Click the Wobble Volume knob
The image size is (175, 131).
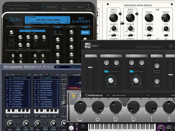71,128
